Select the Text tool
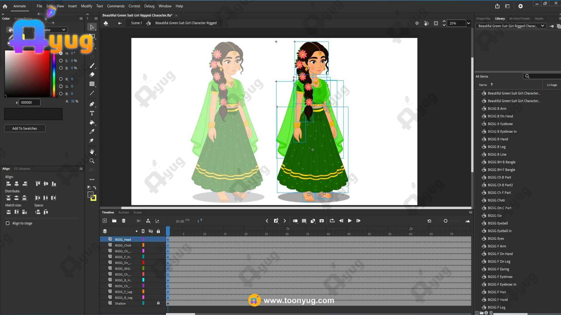This screenshot has width=561, height=315. [92, 113]
